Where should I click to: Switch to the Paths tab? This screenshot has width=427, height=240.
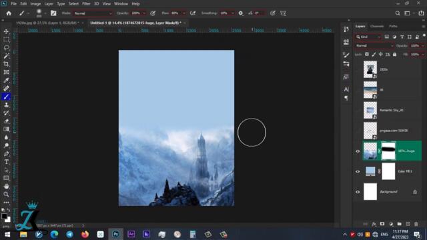click(x=393, y=26)
